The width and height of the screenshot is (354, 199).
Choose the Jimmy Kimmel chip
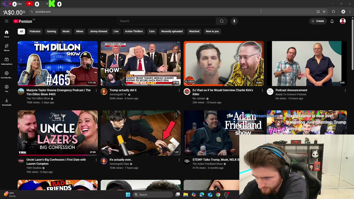pos(98,31)
